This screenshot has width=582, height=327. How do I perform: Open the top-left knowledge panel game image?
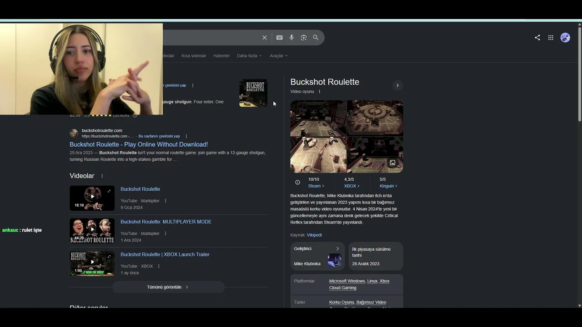click(x=318, y=119)
